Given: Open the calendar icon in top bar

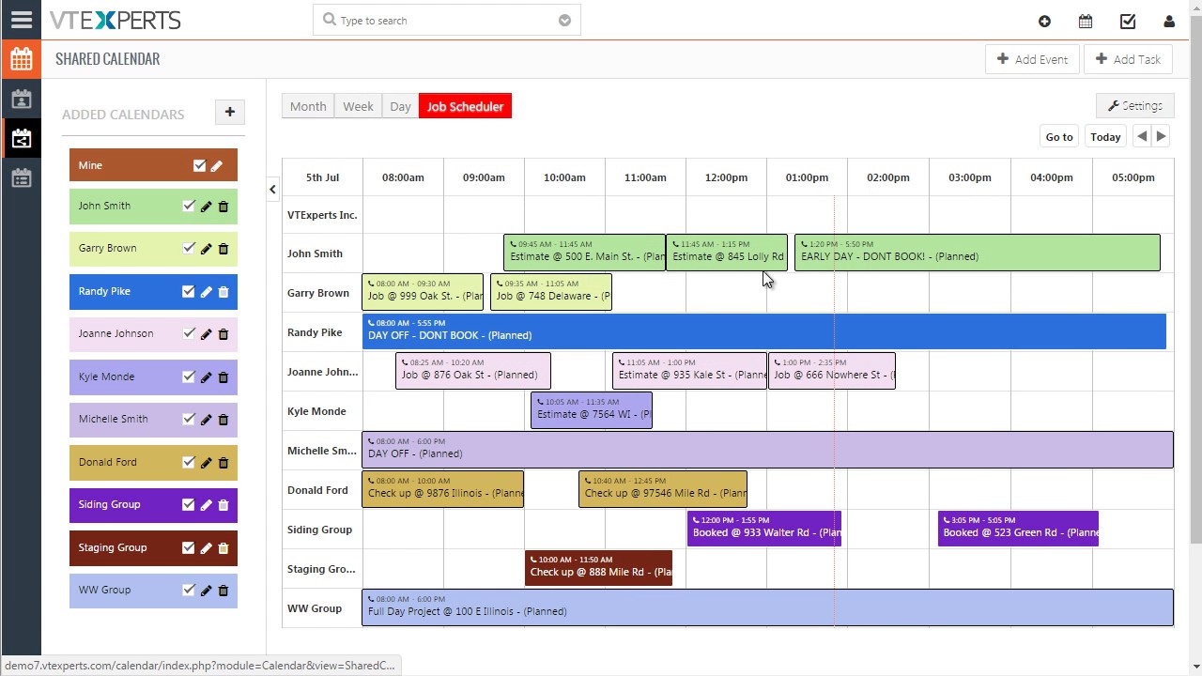Looking at the screenshot, I should 1086,21.
